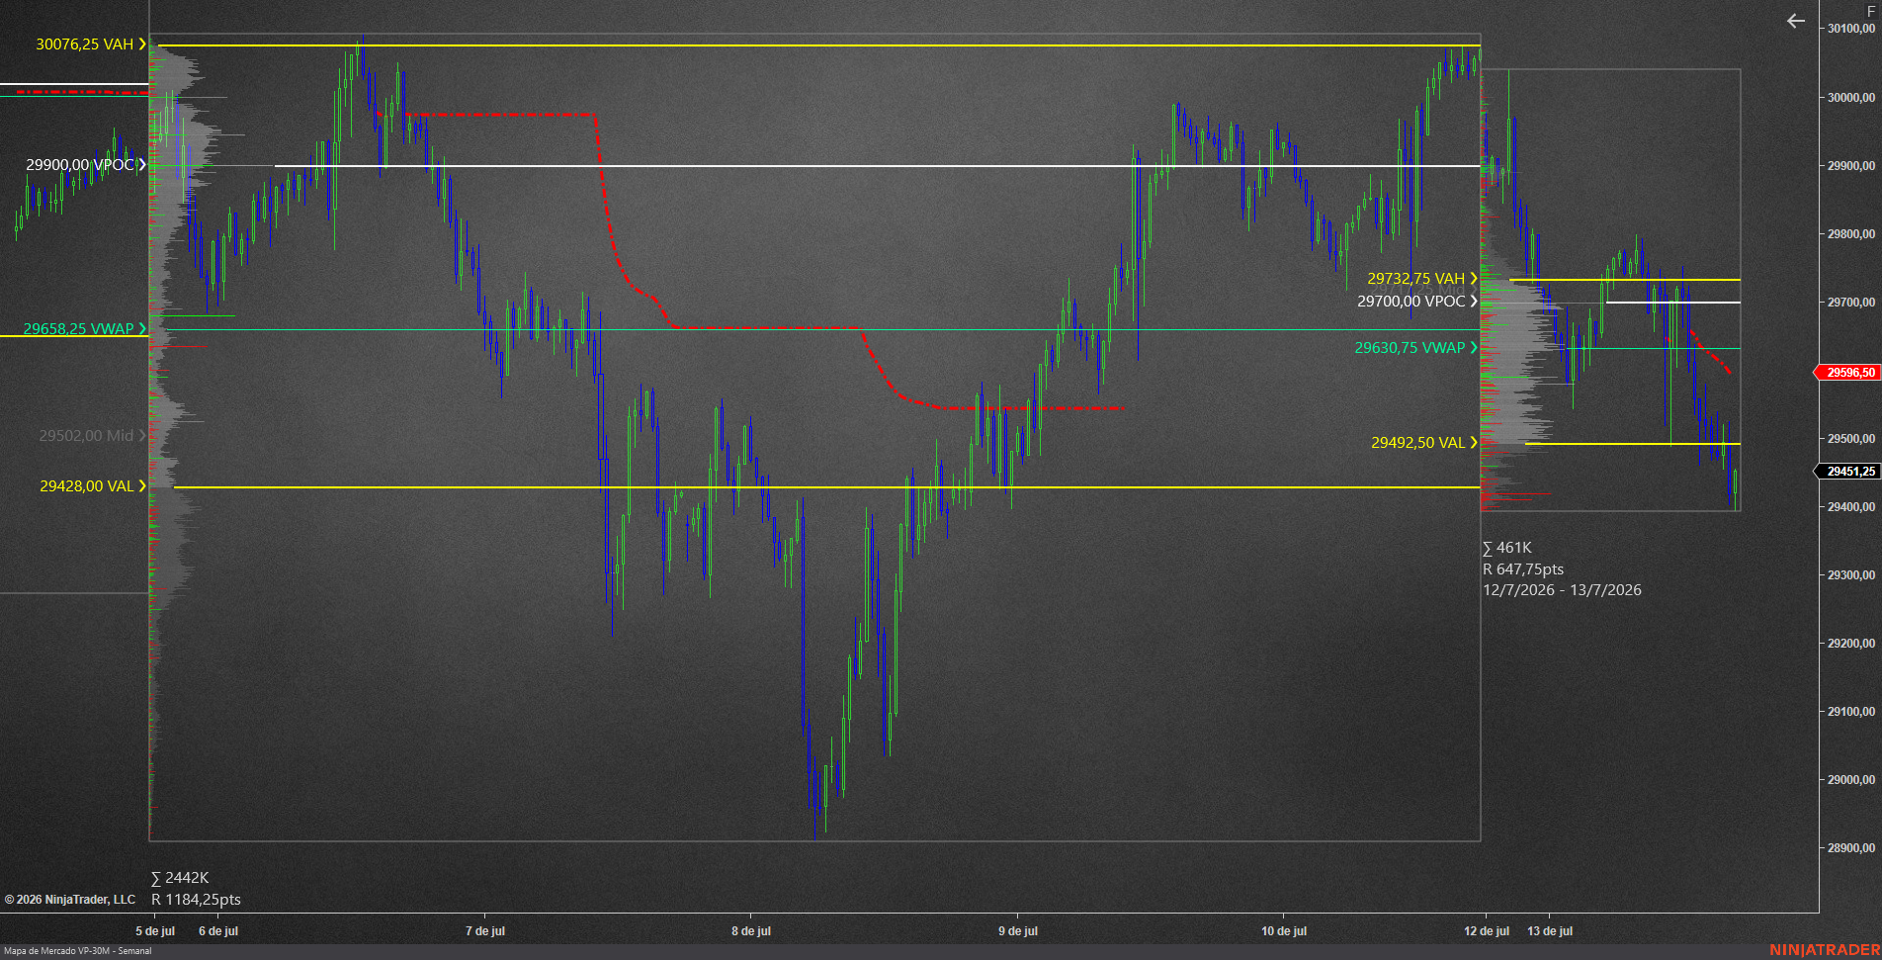Click the 12/7/2026 - 13/7/2026 date range text

point(1562,590)
